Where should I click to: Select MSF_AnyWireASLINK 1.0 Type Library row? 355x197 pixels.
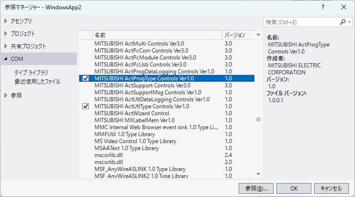click(167, 169)
